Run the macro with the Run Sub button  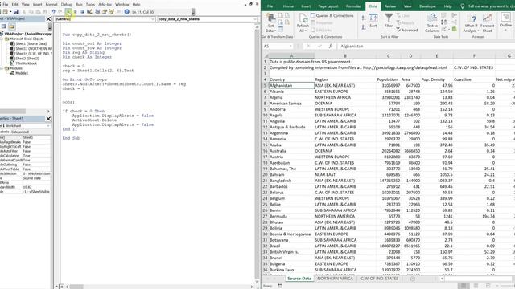pos(68,12)
